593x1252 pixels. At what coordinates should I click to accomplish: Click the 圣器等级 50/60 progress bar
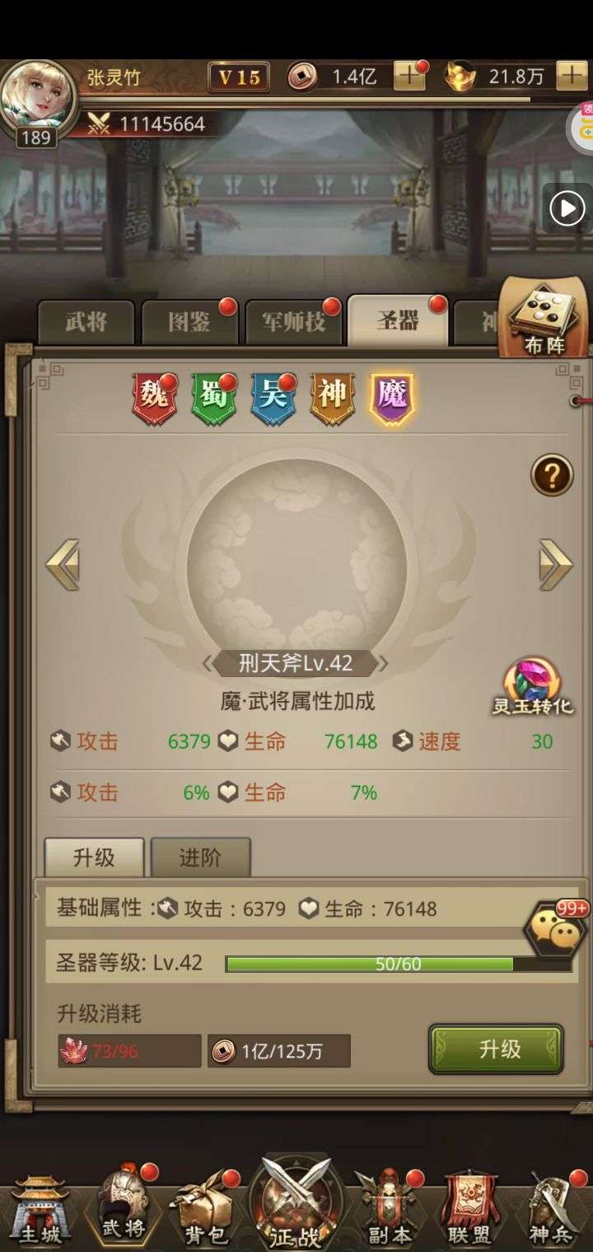tap(398, 964)
